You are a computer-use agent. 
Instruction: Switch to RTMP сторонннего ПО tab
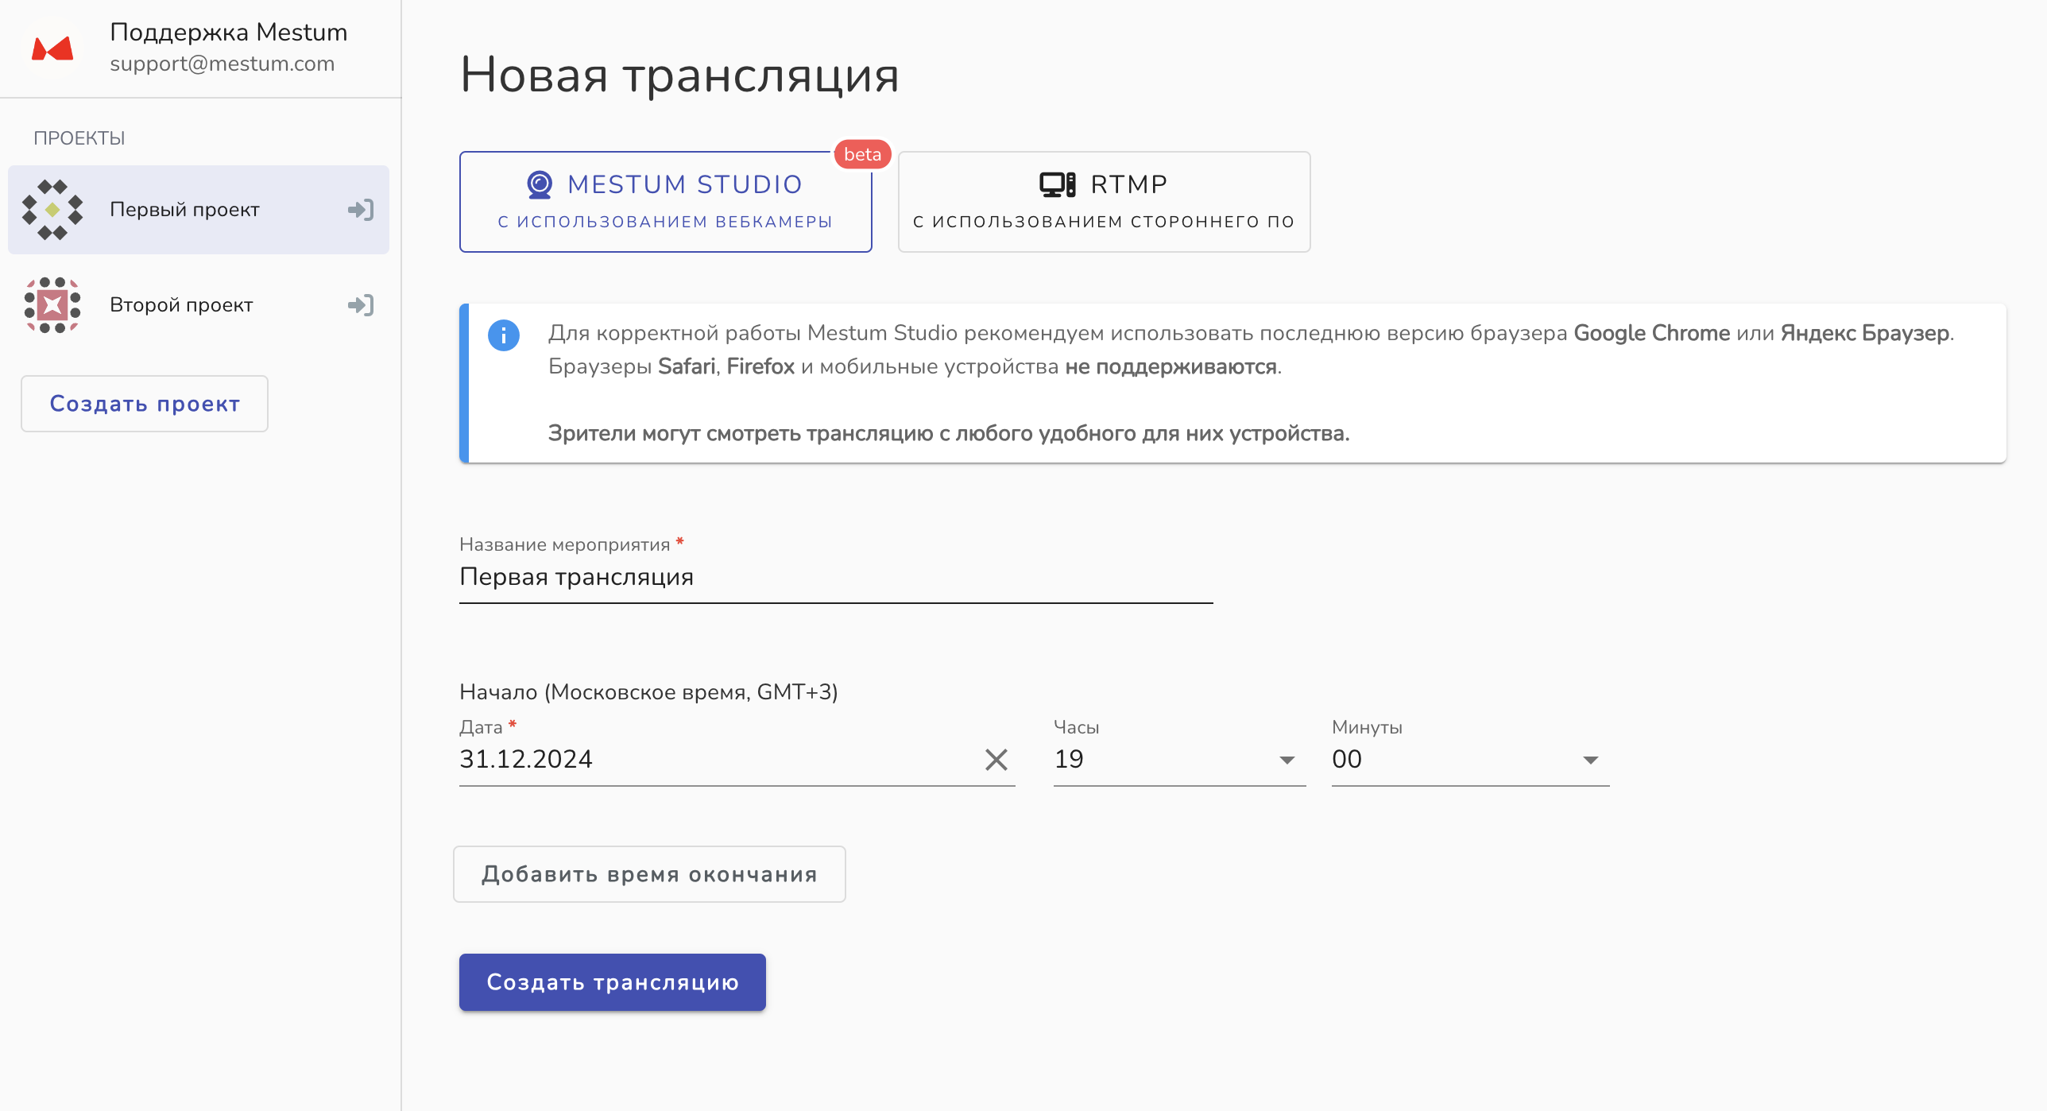coord(1104,203)
